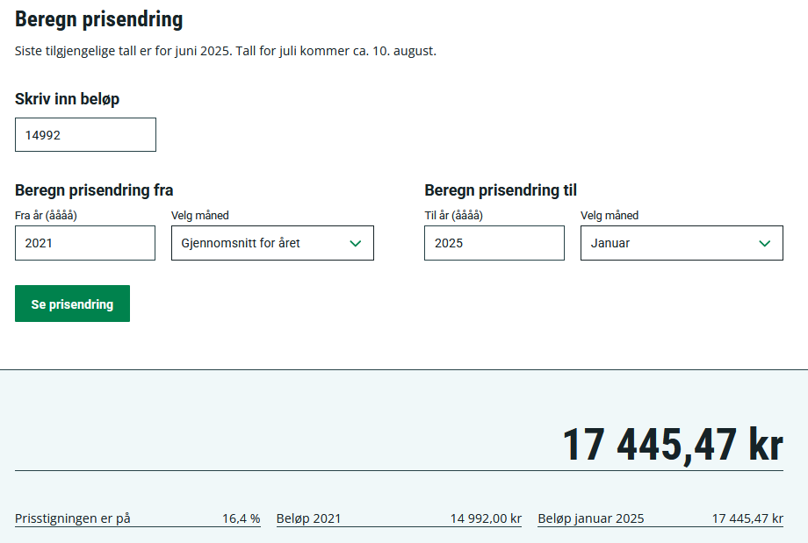
Task: Open the 'Januar' month dropdown
Action: (682, 243)
